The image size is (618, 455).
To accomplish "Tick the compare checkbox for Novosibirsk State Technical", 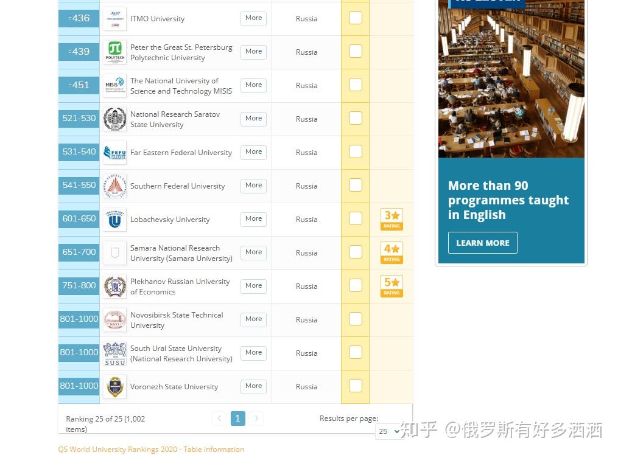I will (x=356, y=319).
